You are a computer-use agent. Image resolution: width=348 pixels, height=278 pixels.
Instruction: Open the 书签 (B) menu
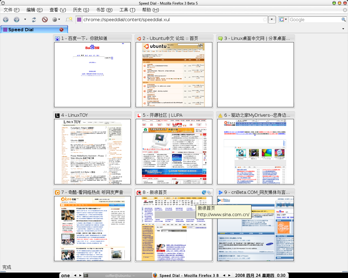pos(104,10)
